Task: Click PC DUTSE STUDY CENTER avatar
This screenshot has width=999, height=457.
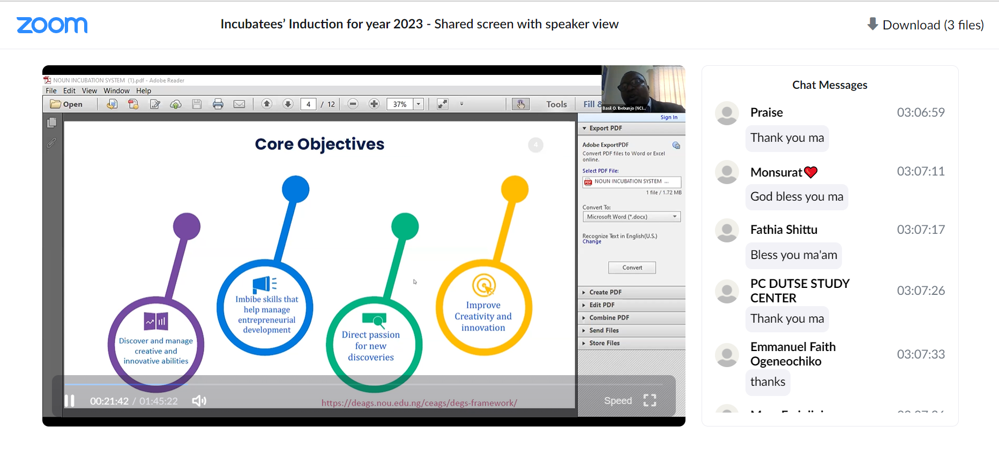Action: (727, 291)
